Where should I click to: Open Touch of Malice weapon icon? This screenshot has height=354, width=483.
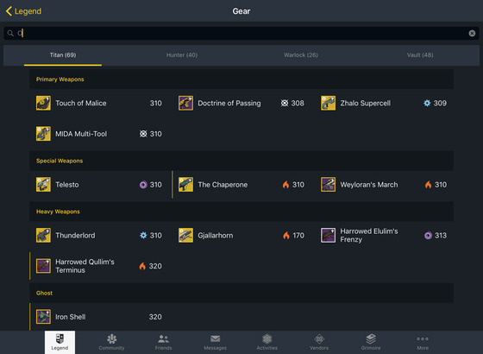click(43, 103)
